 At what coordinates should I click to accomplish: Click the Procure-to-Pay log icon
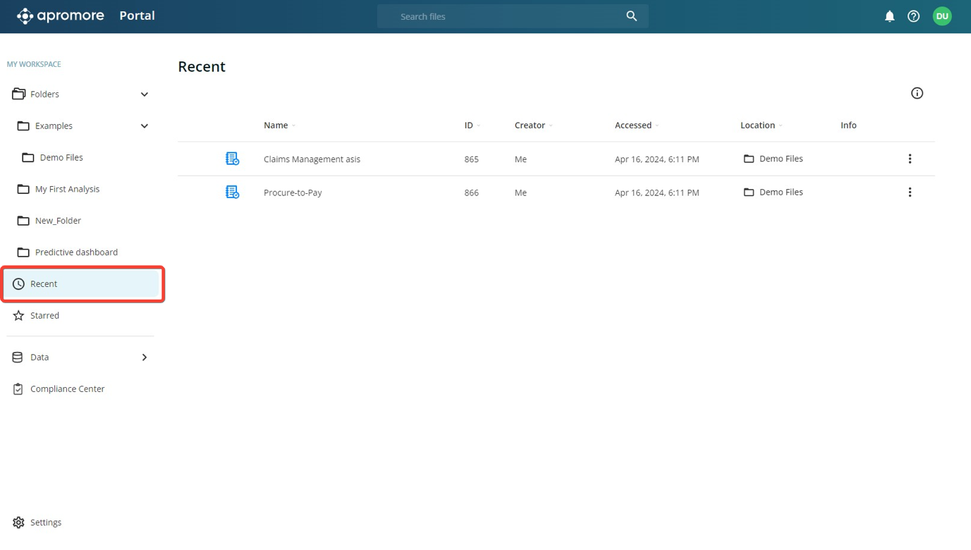232,192
